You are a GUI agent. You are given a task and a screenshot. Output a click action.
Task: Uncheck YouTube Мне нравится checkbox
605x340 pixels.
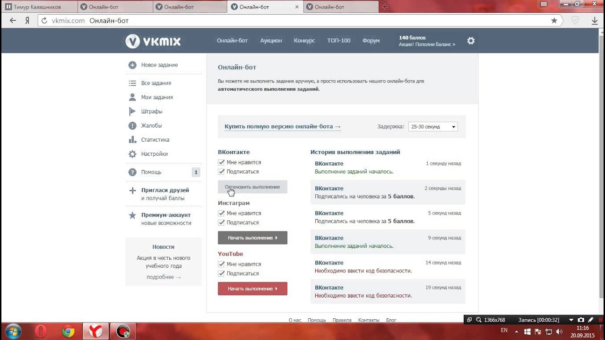[x=221, y=264]
